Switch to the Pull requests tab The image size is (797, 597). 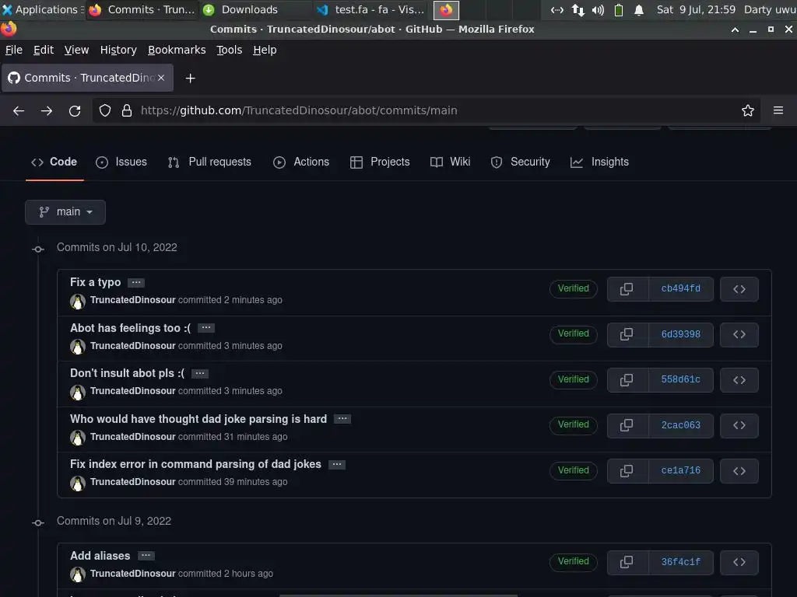click(x=209, y=162)
